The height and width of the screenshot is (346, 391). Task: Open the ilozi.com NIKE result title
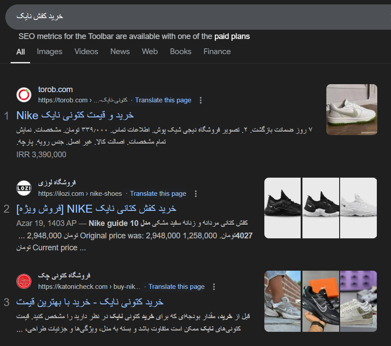pos(96,209)
